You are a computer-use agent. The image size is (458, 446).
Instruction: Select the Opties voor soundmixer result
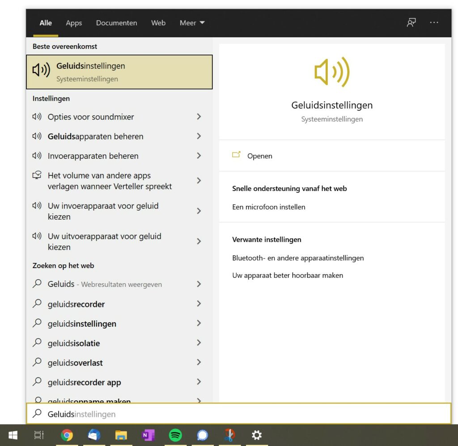[x=119, y=117]
